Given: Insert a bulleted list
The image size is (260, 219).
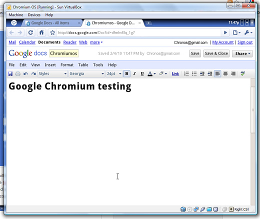Looking at the screenshot, I should tap(194, 73).
